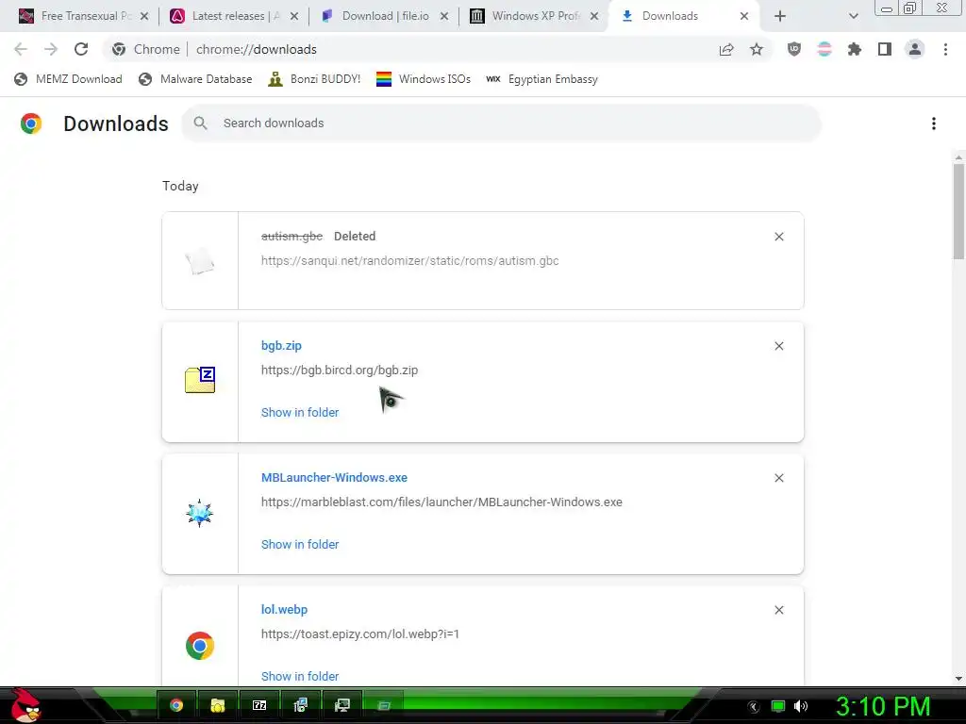966x724 pixels.
Task: Click the bgb.zip archive file icon
Action: click(x=200, y=380)
